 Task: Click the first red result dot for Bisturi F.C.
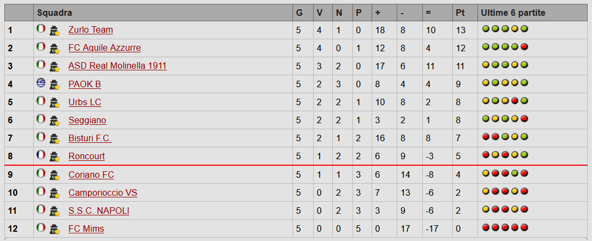486,137
